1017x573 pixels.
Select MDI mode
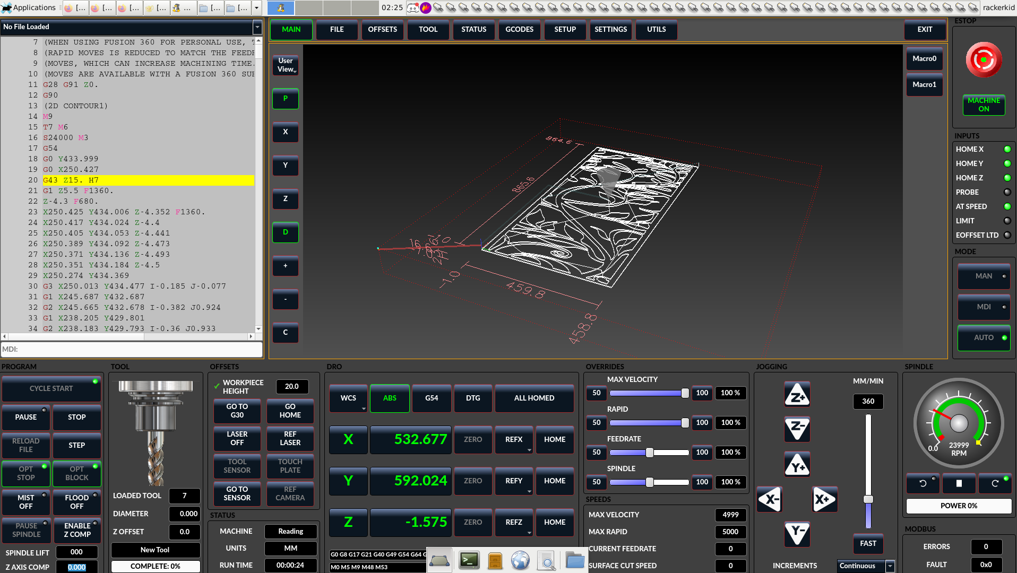click(x=984, y=307)
